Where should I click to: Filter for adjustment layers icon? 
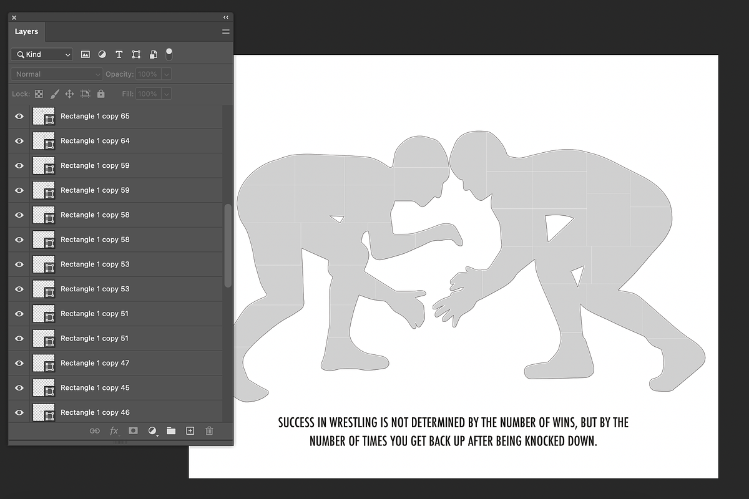click(102, 54)
